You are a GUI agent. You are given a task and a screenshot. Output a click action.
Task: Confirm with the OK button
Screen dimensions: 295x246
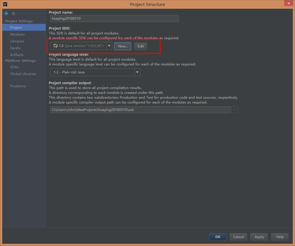tap(218, 237)
